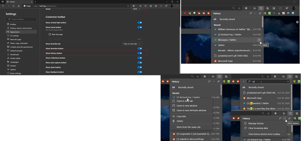This screenshot has width=301, height=141.
Task: Toggle Show web capture button switch
Action: tap(140, 63)
